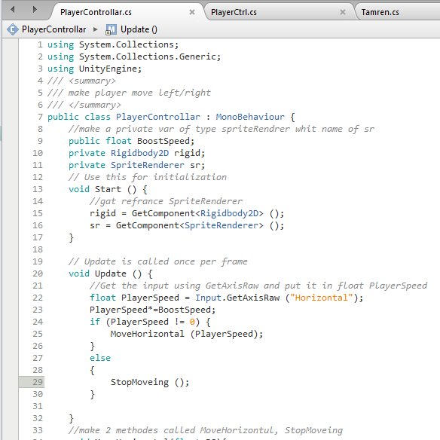Viewport: 440px width, 440px height.
Task: Click the PlayerControllar class icon in breadcrumb
Action: pyautogui.click(x=12, y=29)
